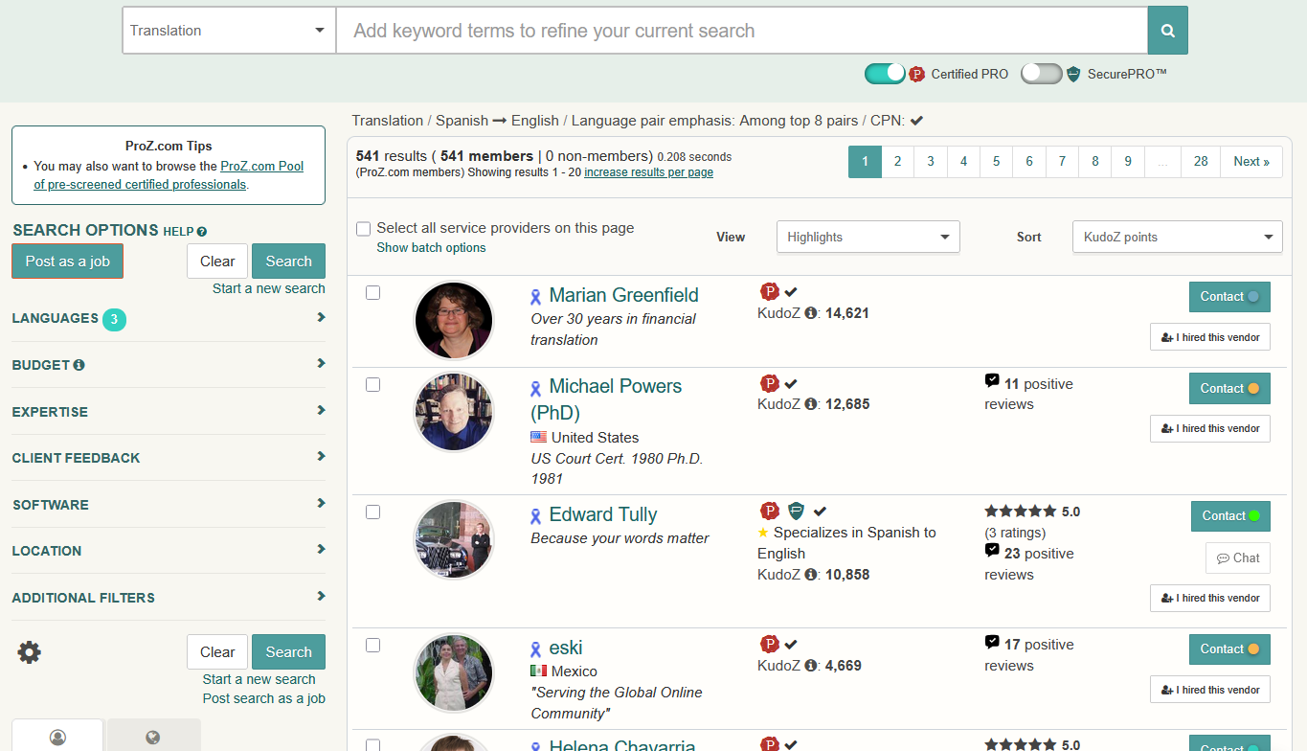The height and width of the screenshot is (751, 1307).
Task: Click KudoZ info icon in Marian Greenfield row
Action: (811, 313)
